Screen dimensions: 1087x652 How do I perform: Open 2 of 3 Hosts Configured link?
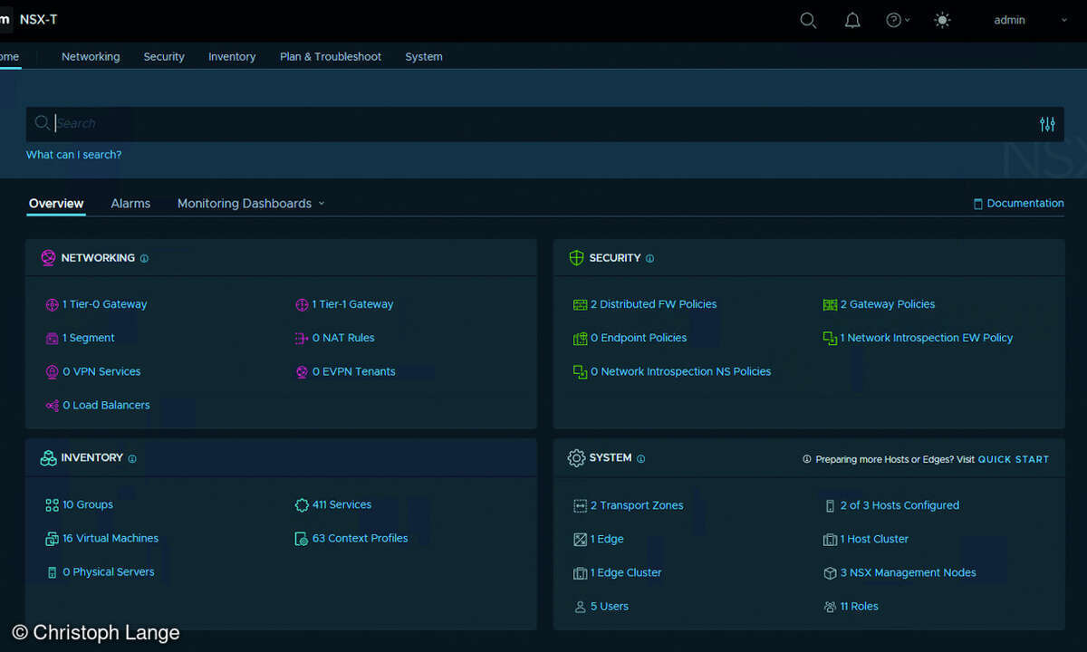tap(899, 505)
